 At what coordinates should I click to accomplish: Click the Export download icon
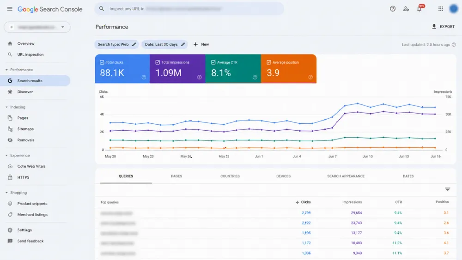pyautogui.click(x=434, y=26)
